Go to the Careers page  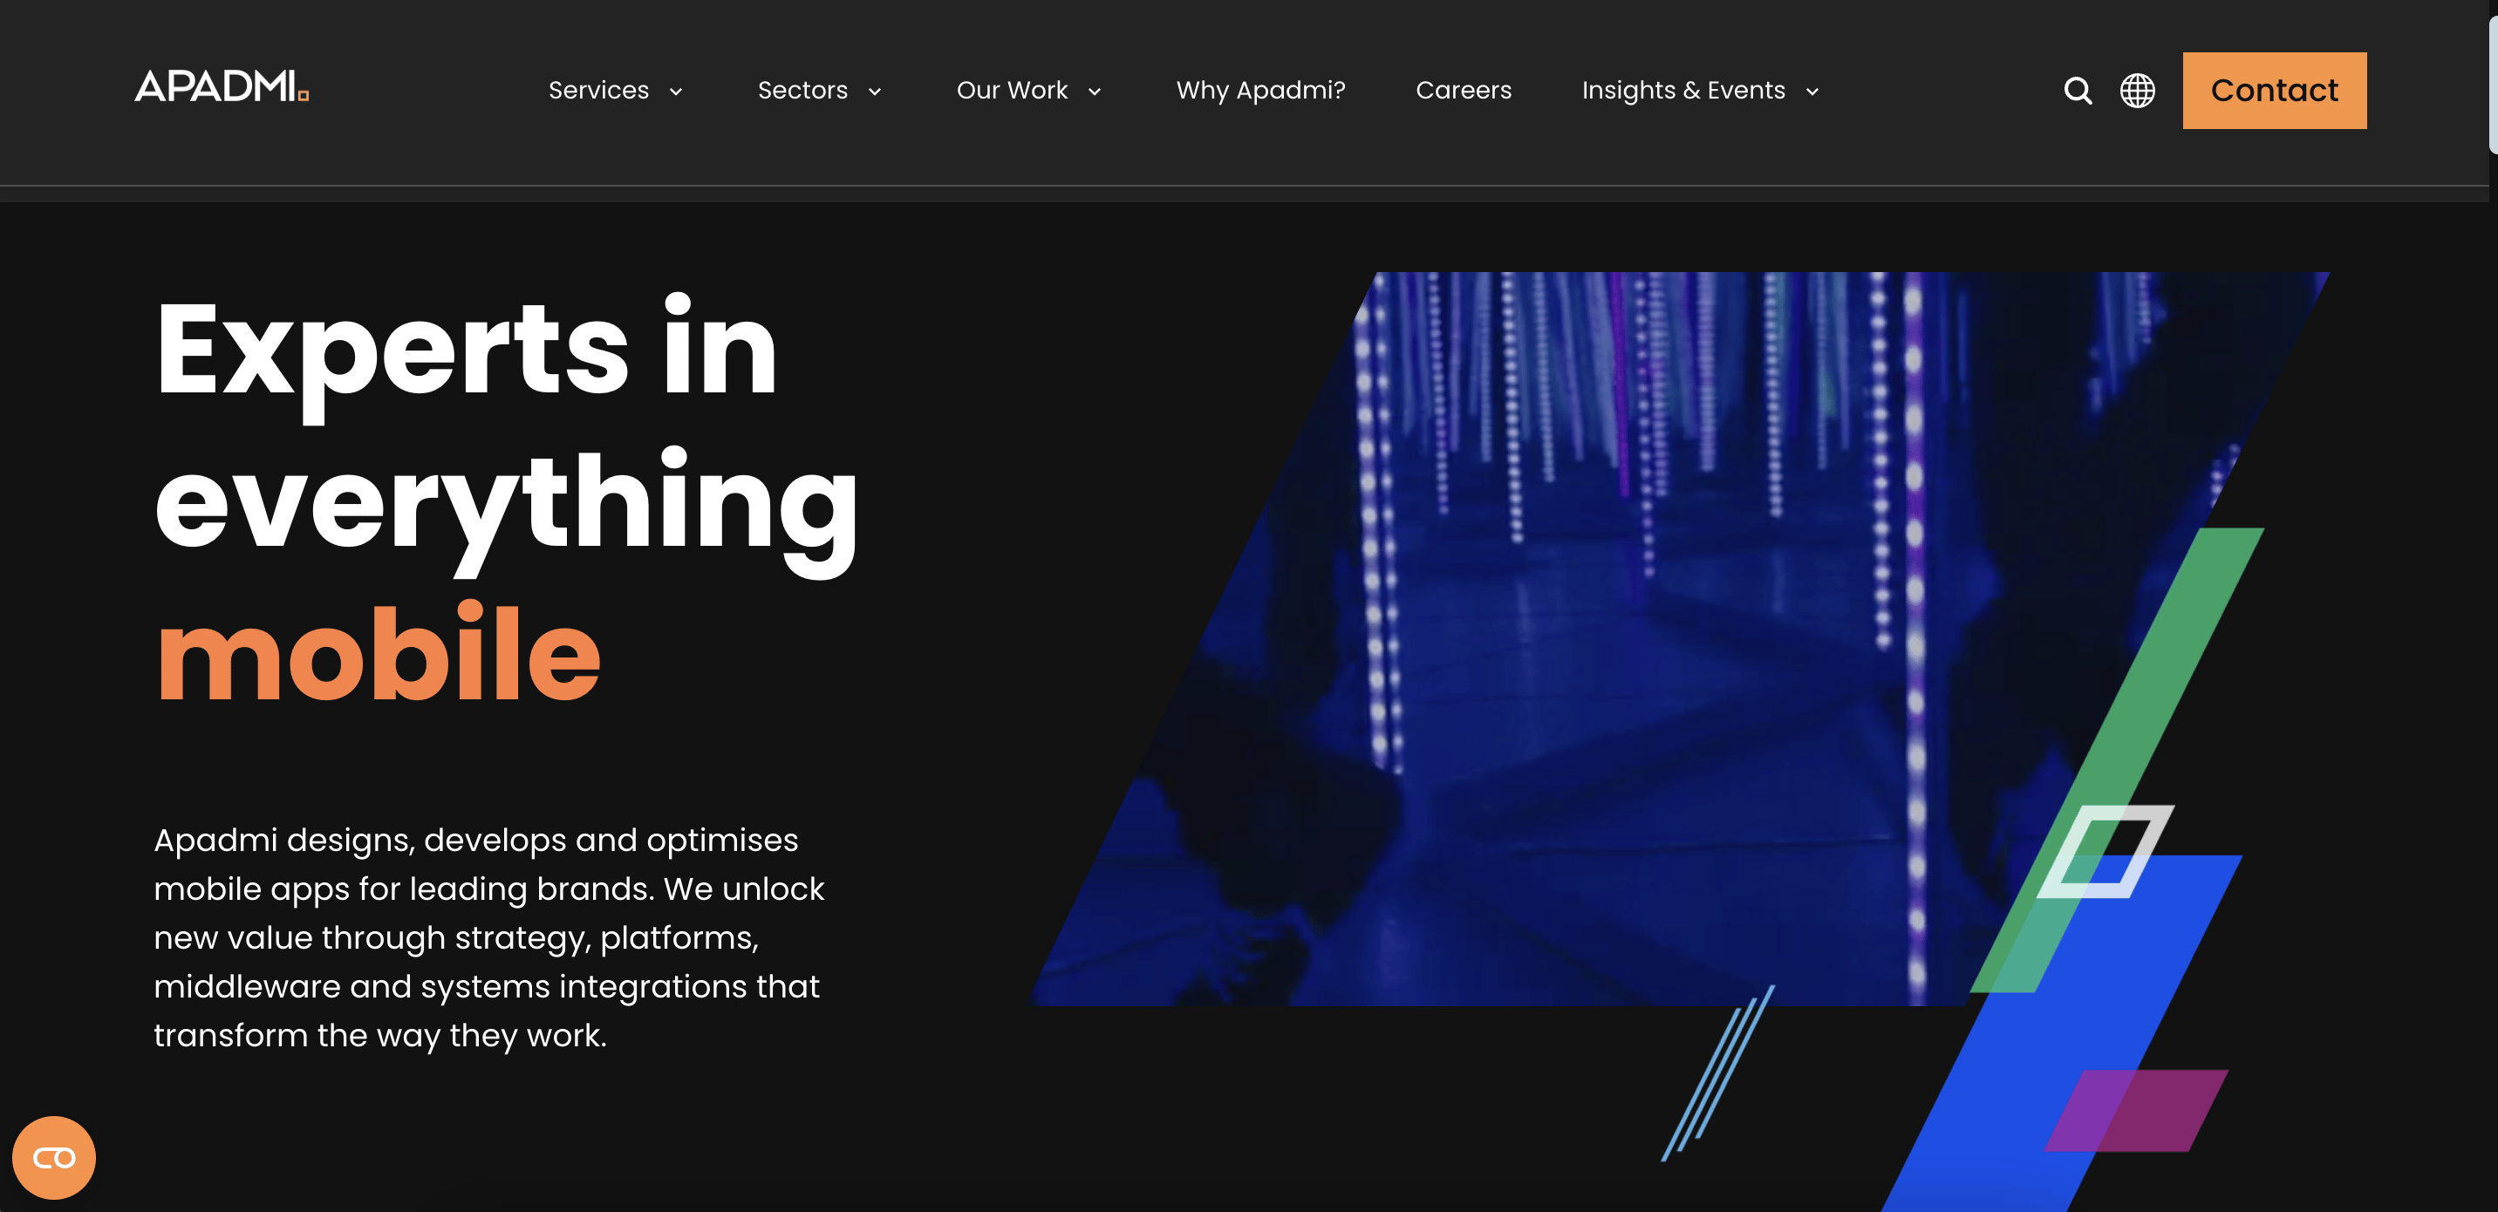[x=1464, y=90]
